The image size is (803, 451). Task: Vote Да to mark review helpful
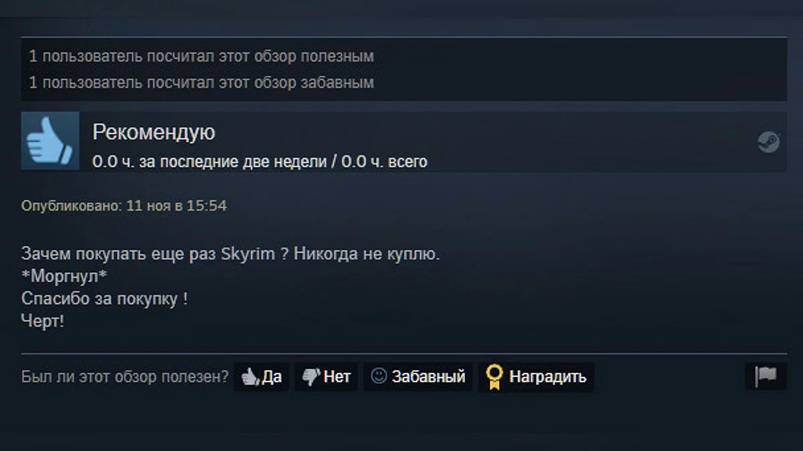(x=261, y=377)
